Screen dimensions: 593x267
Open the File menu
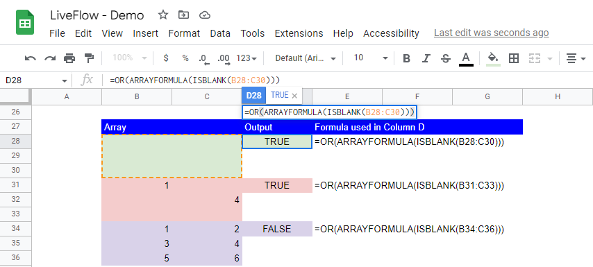point(57,33)
